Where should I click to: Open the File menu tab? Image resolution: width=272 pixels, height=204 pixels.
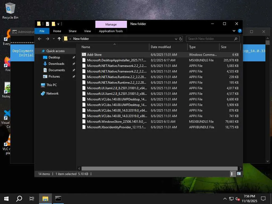(x=42, y=31)
